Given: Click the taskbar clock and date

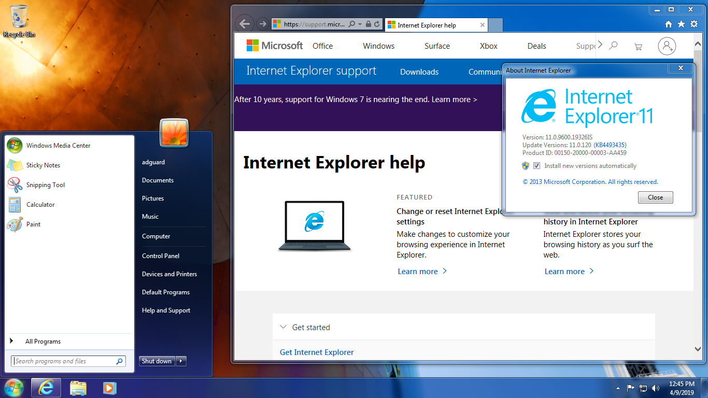Looking at the screenshot, I should [681, 388].
